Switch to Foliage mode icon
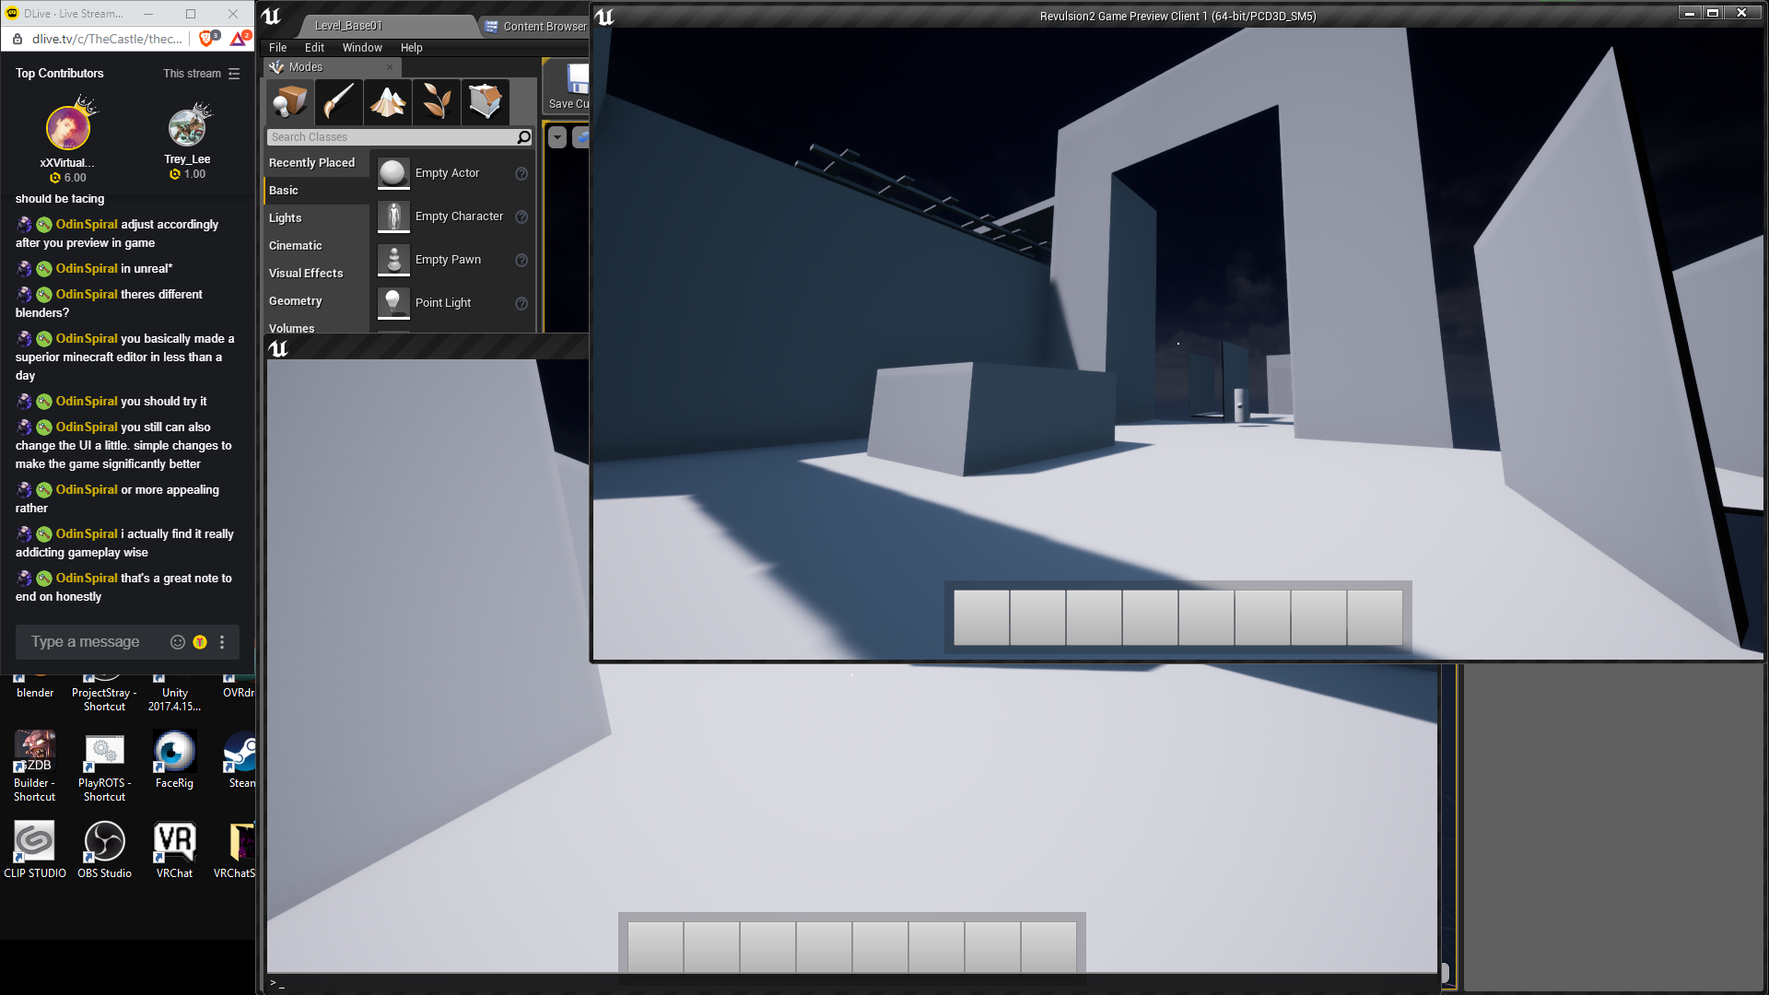Screen dimensions: 1769x995 click(x=437, y=101)
